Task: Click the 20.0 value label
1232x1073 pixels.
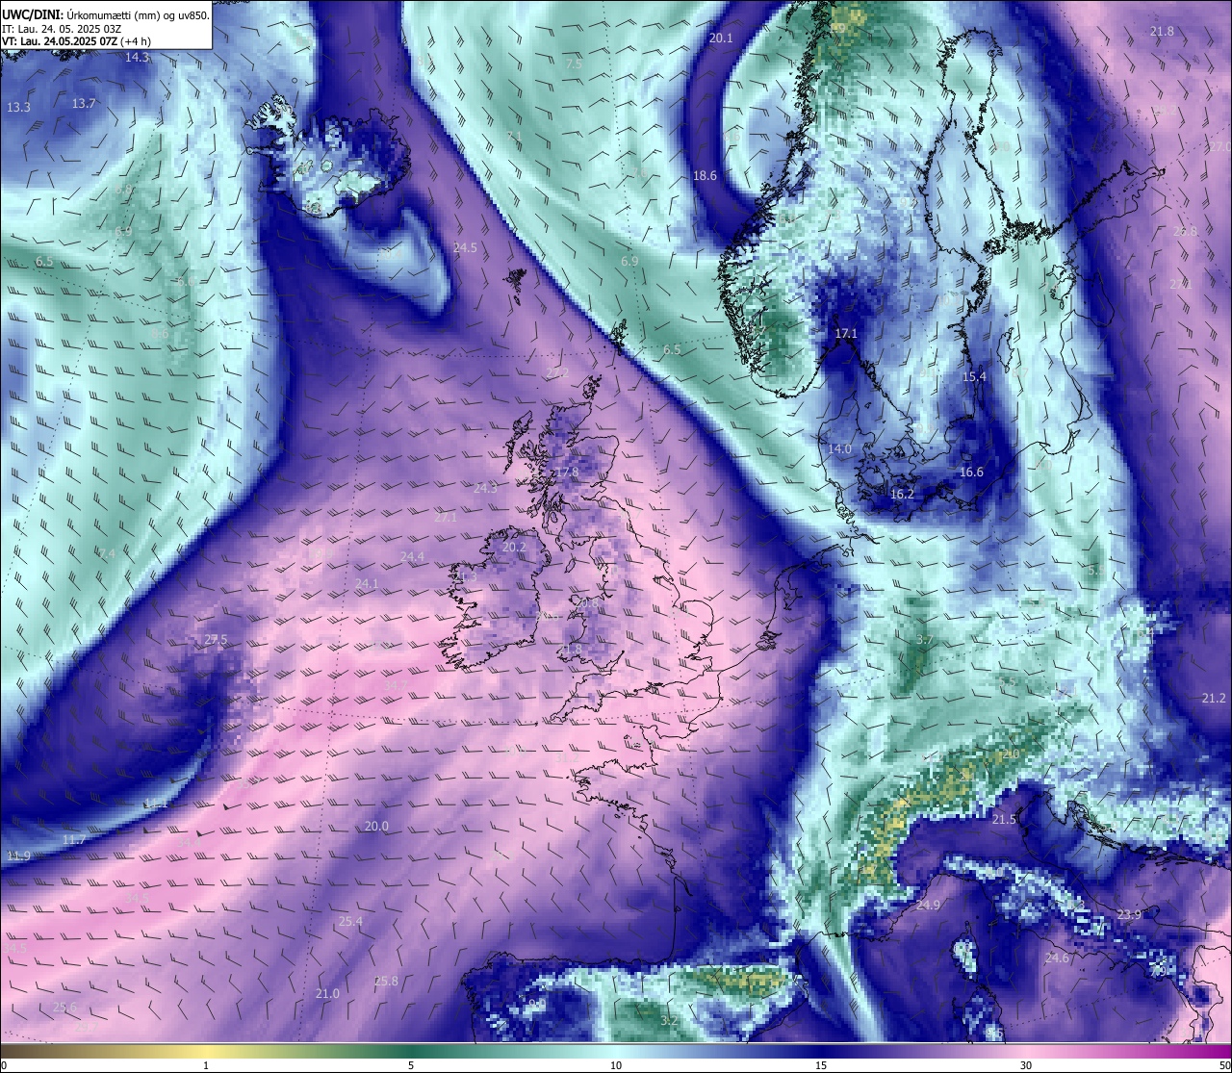Action: pyautogui.click(x=376, y=827)
